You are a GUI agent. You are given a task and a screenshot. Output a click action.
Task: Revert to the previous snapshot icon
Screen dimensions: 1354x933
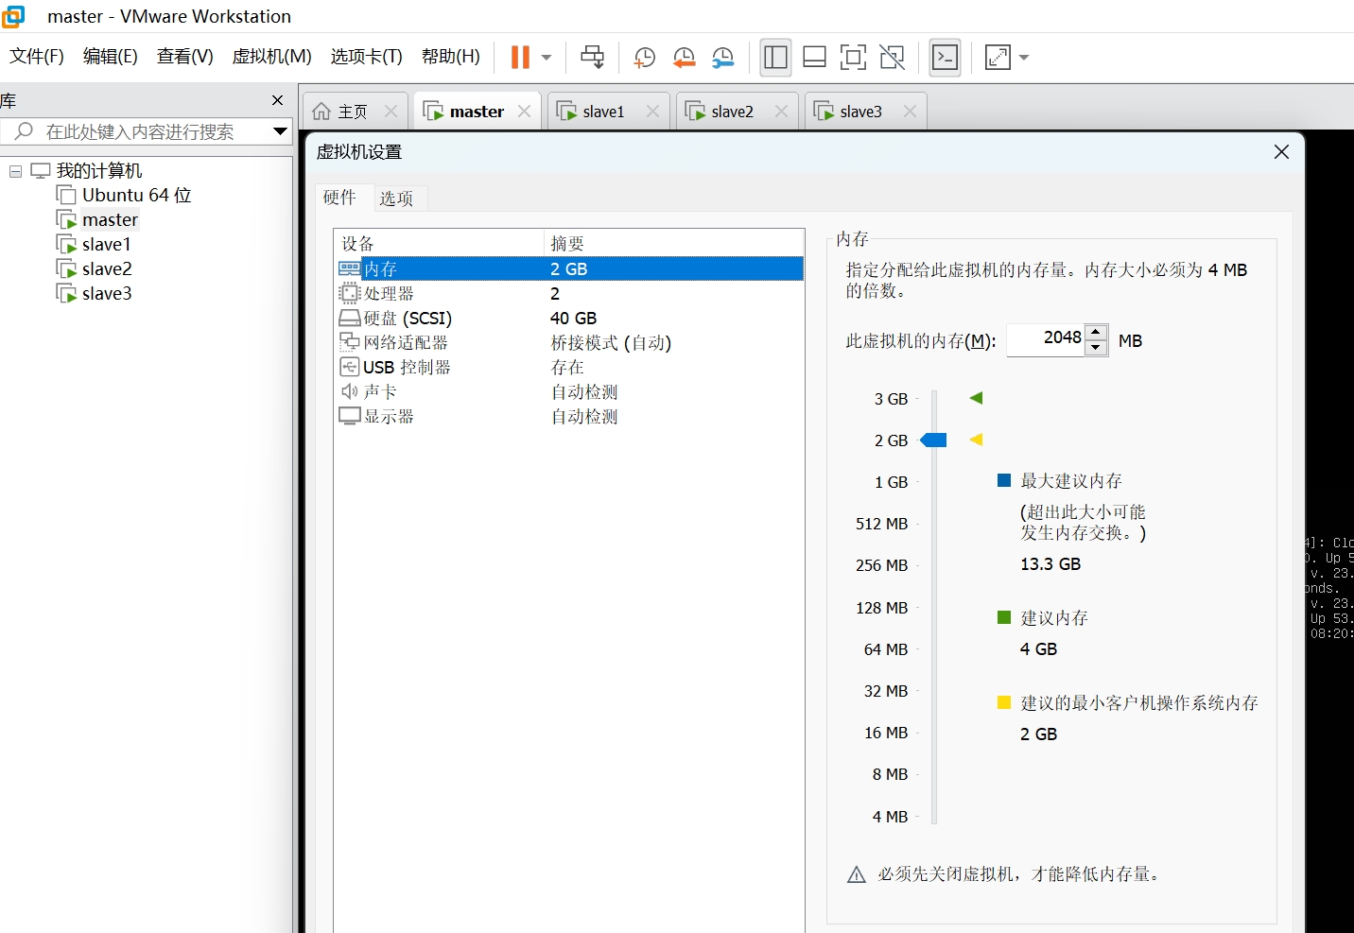pyautogui.click(x=684, y=57)
